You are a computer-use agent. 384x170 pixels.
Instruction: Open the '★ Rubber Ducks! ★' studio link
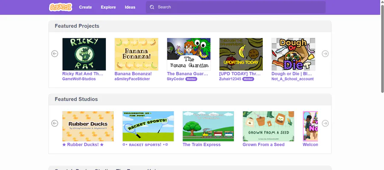click(x=83, y=144)
